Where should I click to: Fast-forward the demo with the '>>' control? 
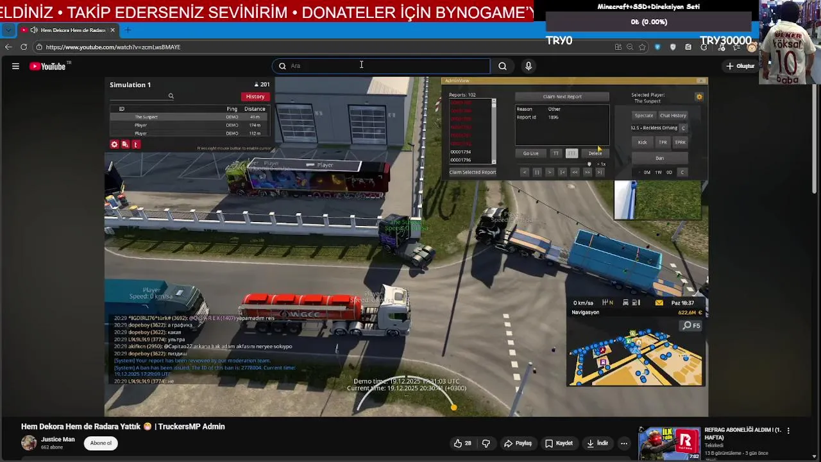coord(587,172)
